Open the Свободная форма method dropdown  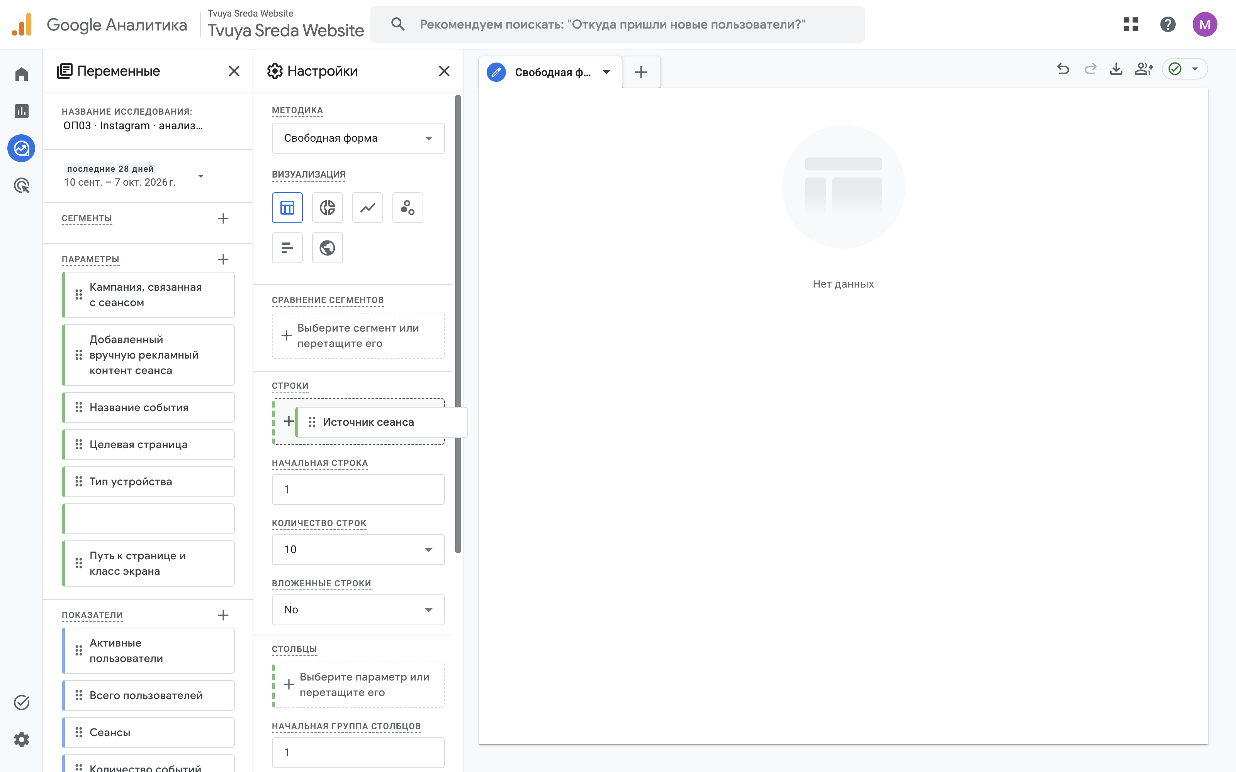click(358, 138)
